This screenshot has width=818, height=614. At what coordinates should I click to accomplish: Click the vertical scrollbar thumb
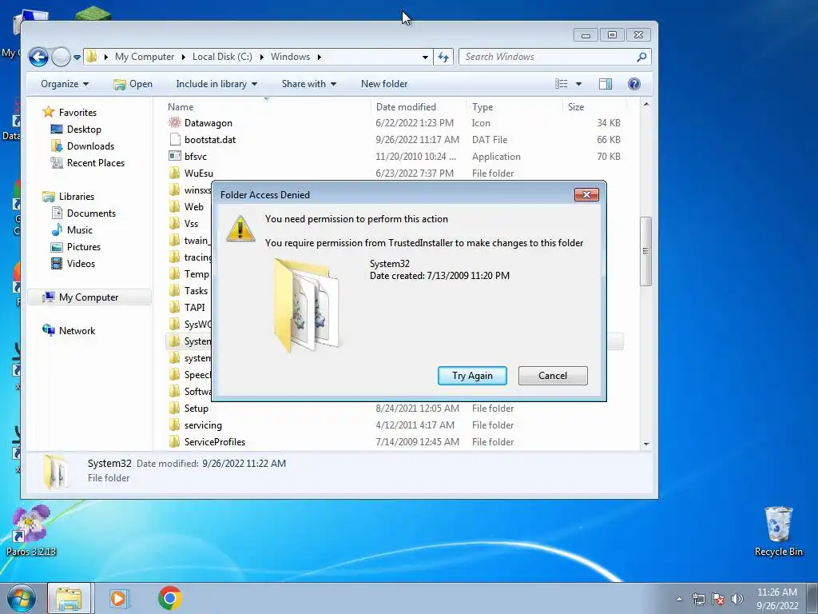[x=645, y=251]
